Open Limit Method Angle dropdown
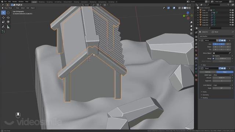 [222, 85]
